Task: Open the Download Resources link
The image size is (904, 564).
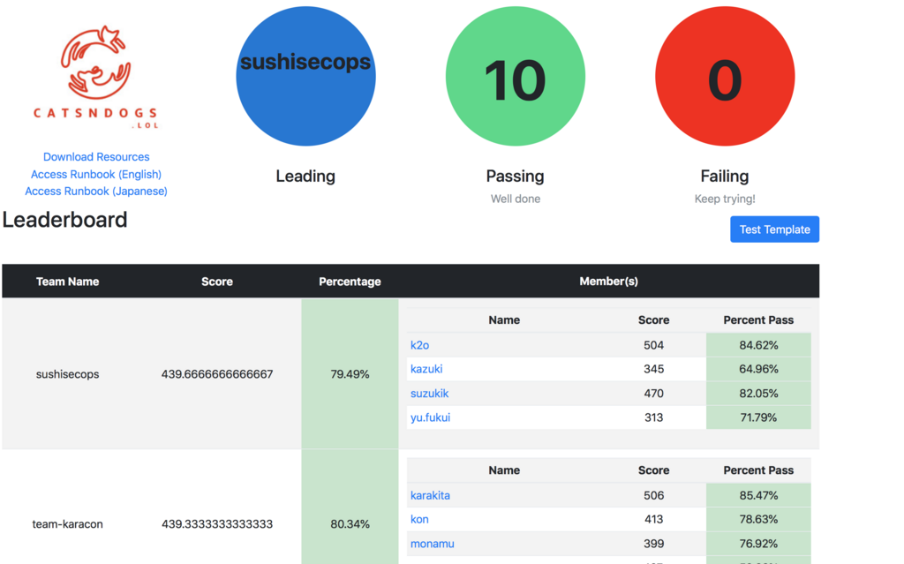Action: 96,157
